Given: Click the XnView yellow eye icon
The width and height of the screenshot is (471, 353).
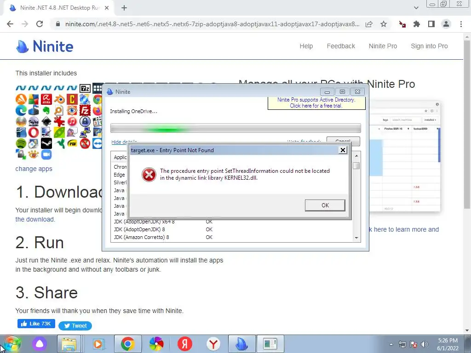Looking at the screenshot, I should coord(34,154).
